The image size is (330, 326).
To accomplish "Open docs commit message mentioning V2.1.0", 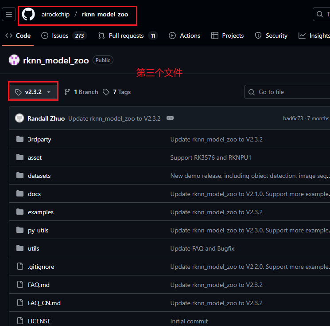I will (x=250, y=194).
